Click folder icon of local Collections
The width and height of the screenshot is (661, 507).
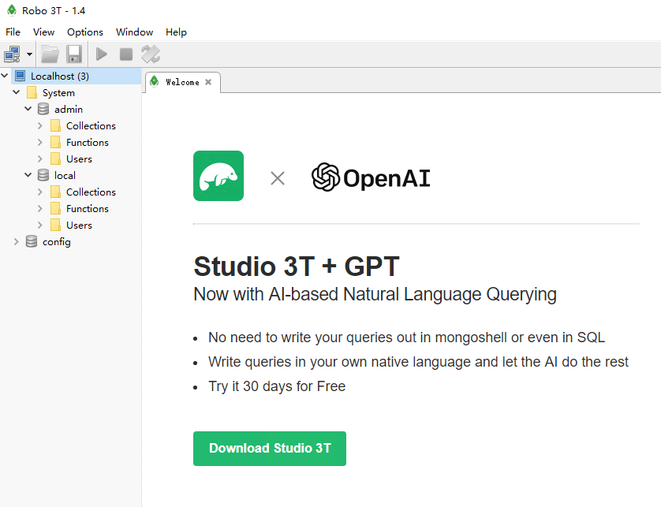tap(55, 192)
